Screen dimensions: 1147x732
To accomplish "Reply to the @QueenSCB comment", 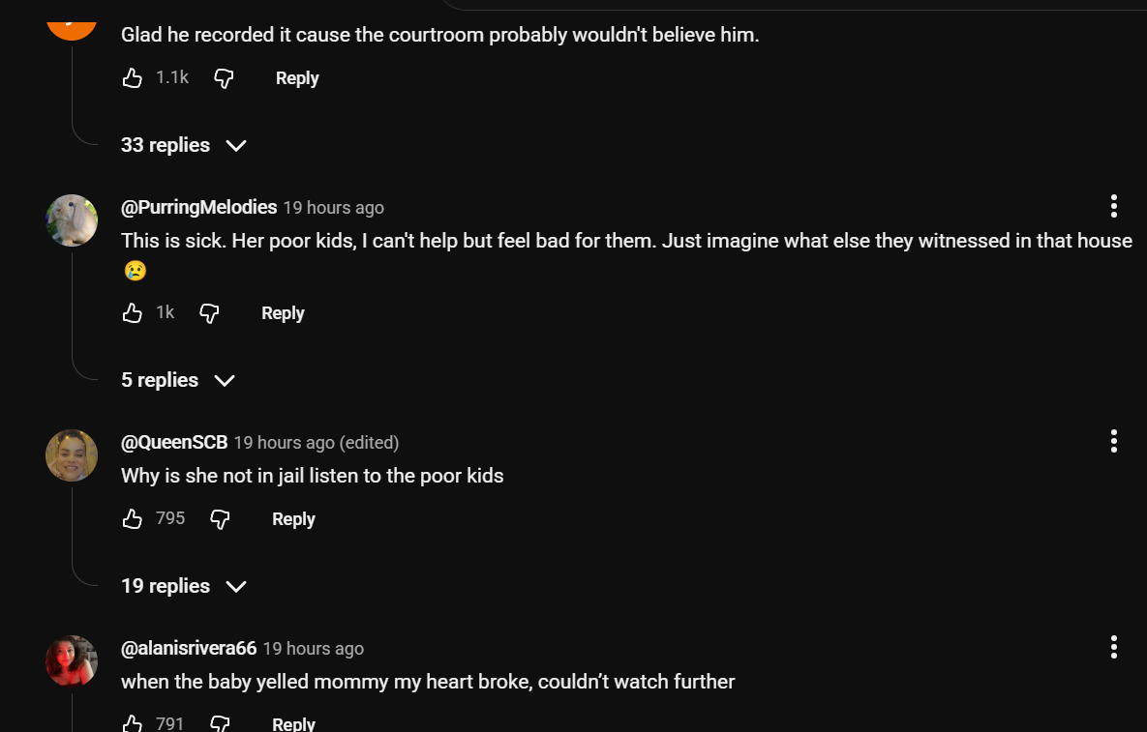I will 293,519.
